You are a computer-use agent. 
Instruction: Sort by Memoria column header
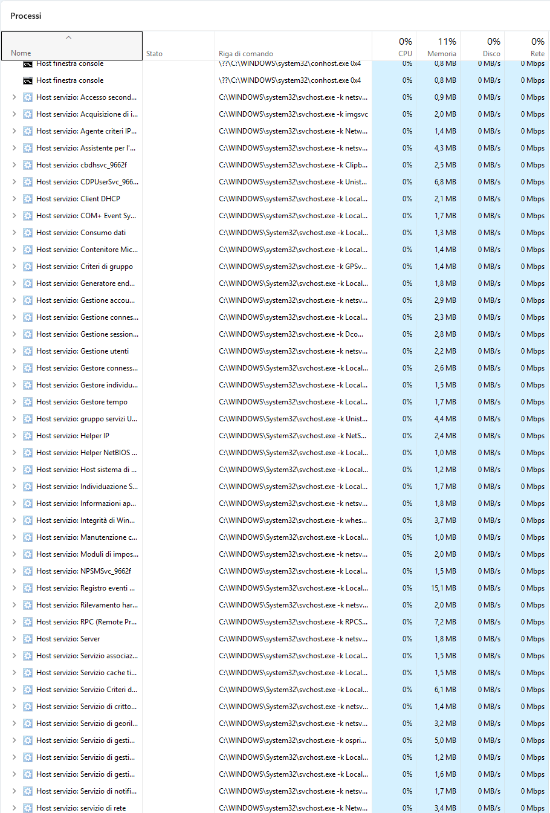tap(438, 46)
